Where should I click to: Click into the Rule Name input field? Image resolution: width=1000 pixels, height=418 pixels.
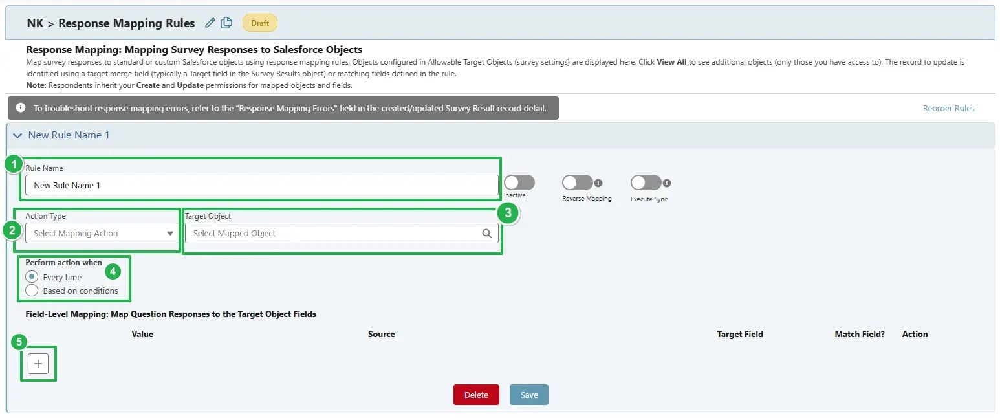click(262, 185)
